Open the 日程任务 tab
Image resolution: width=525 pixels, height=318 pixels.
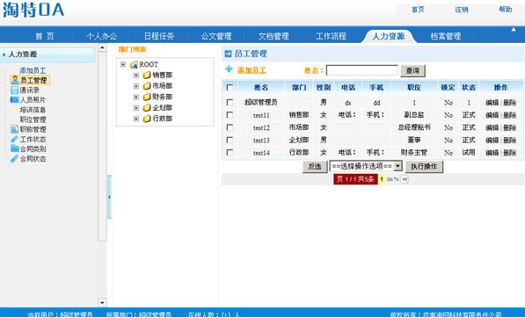coord(159,36)
